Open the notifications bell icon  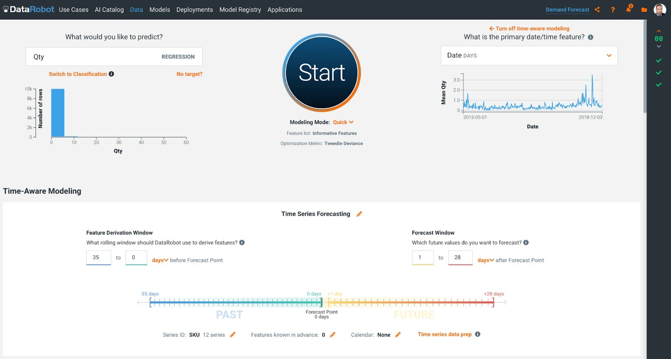[629, 9]
